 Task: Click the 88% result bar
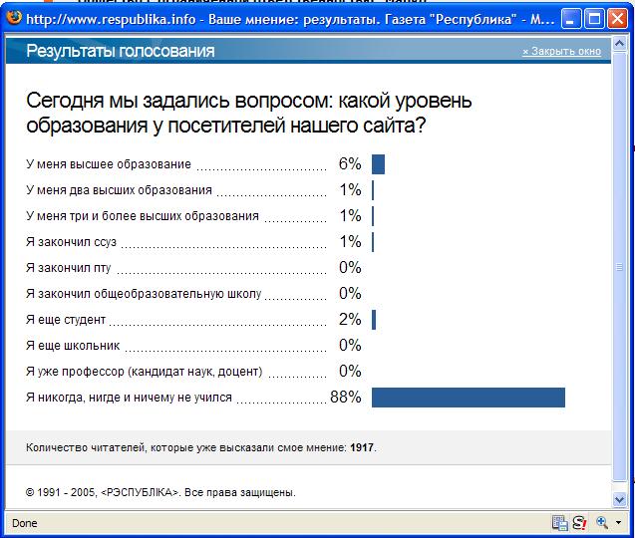point(468,398)
